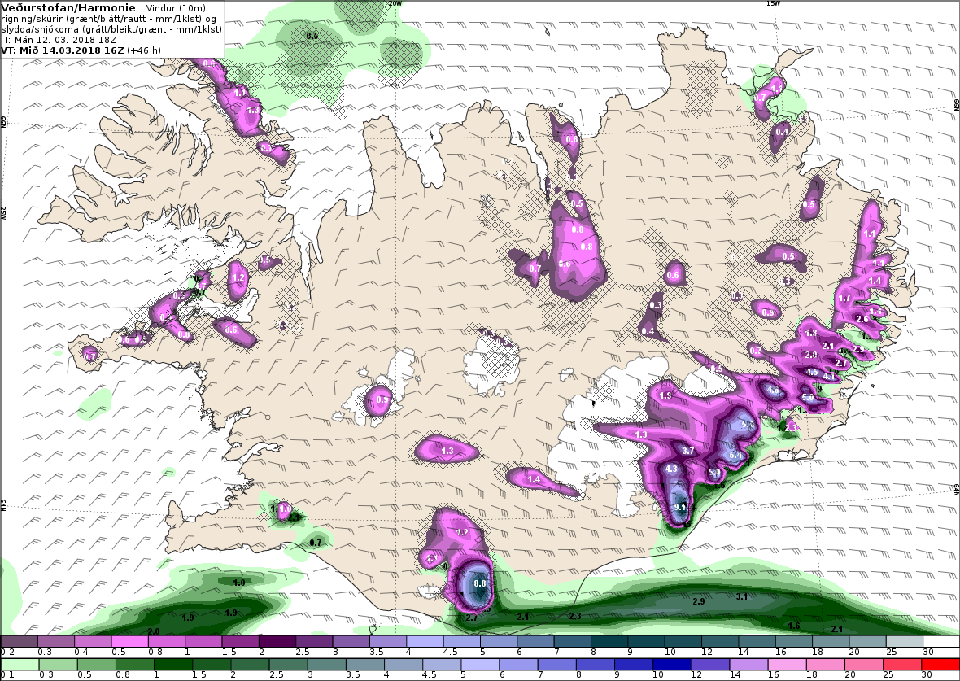The height and width of the screenshot is (681, 960).
Task: Select the valid time 'VT: Mið 14.03.2018 16Z'
Action: 63,50
